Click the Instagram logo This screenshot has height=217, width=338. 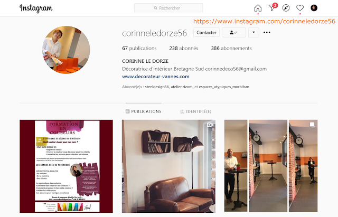coord(36,8)
